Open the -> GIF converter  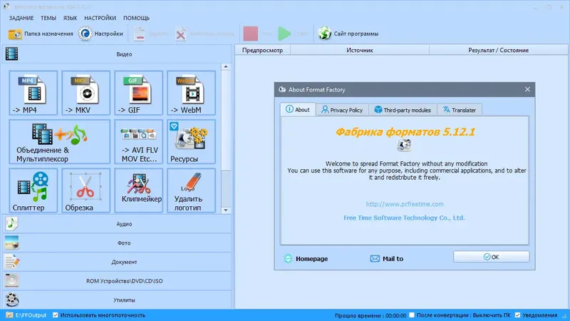click(138, 93)
